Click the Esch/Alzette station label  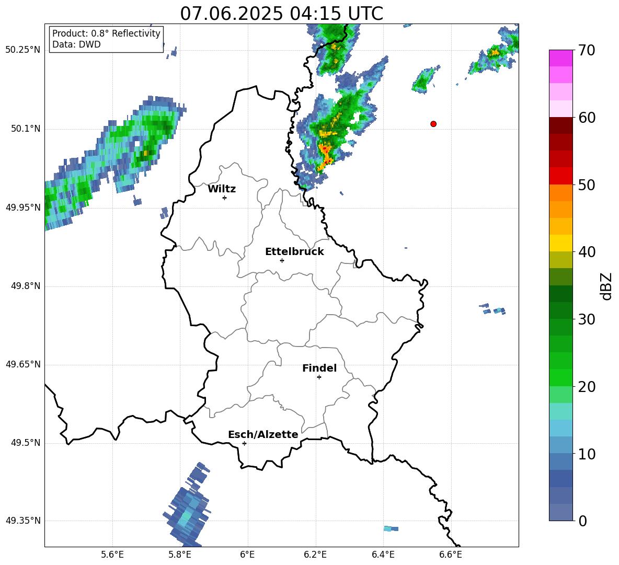coord(263,434)
